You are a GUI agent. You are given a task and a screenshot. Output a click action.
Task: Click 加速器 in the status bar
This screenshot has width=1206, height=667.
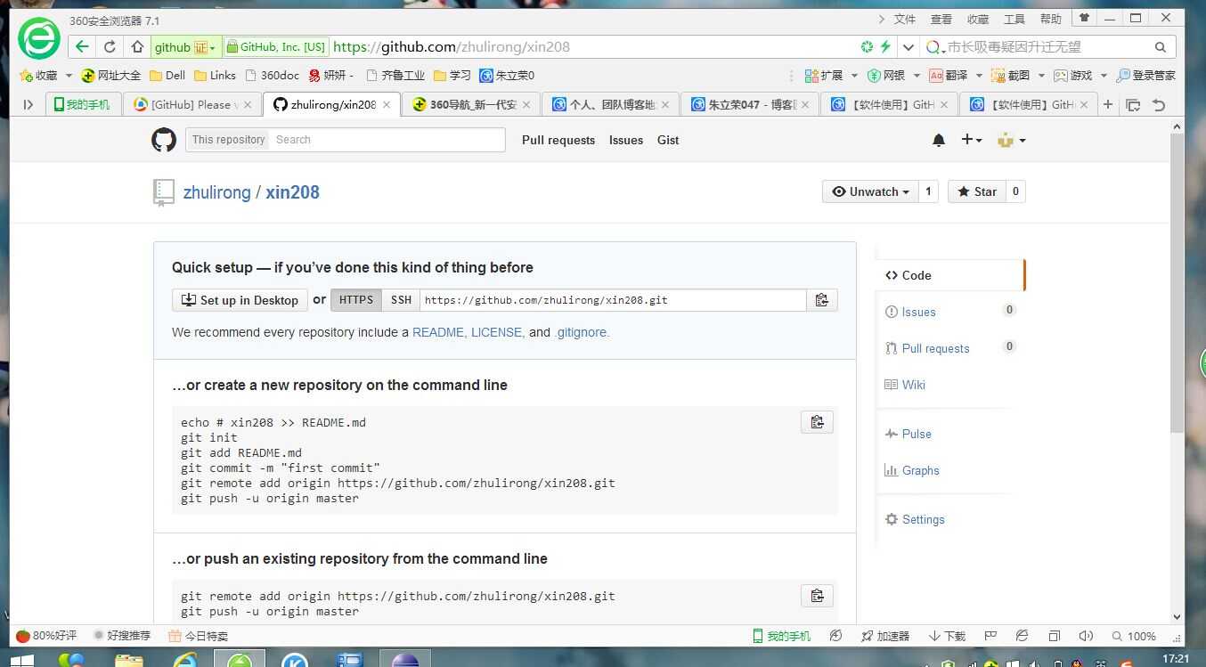coord(885,636)
